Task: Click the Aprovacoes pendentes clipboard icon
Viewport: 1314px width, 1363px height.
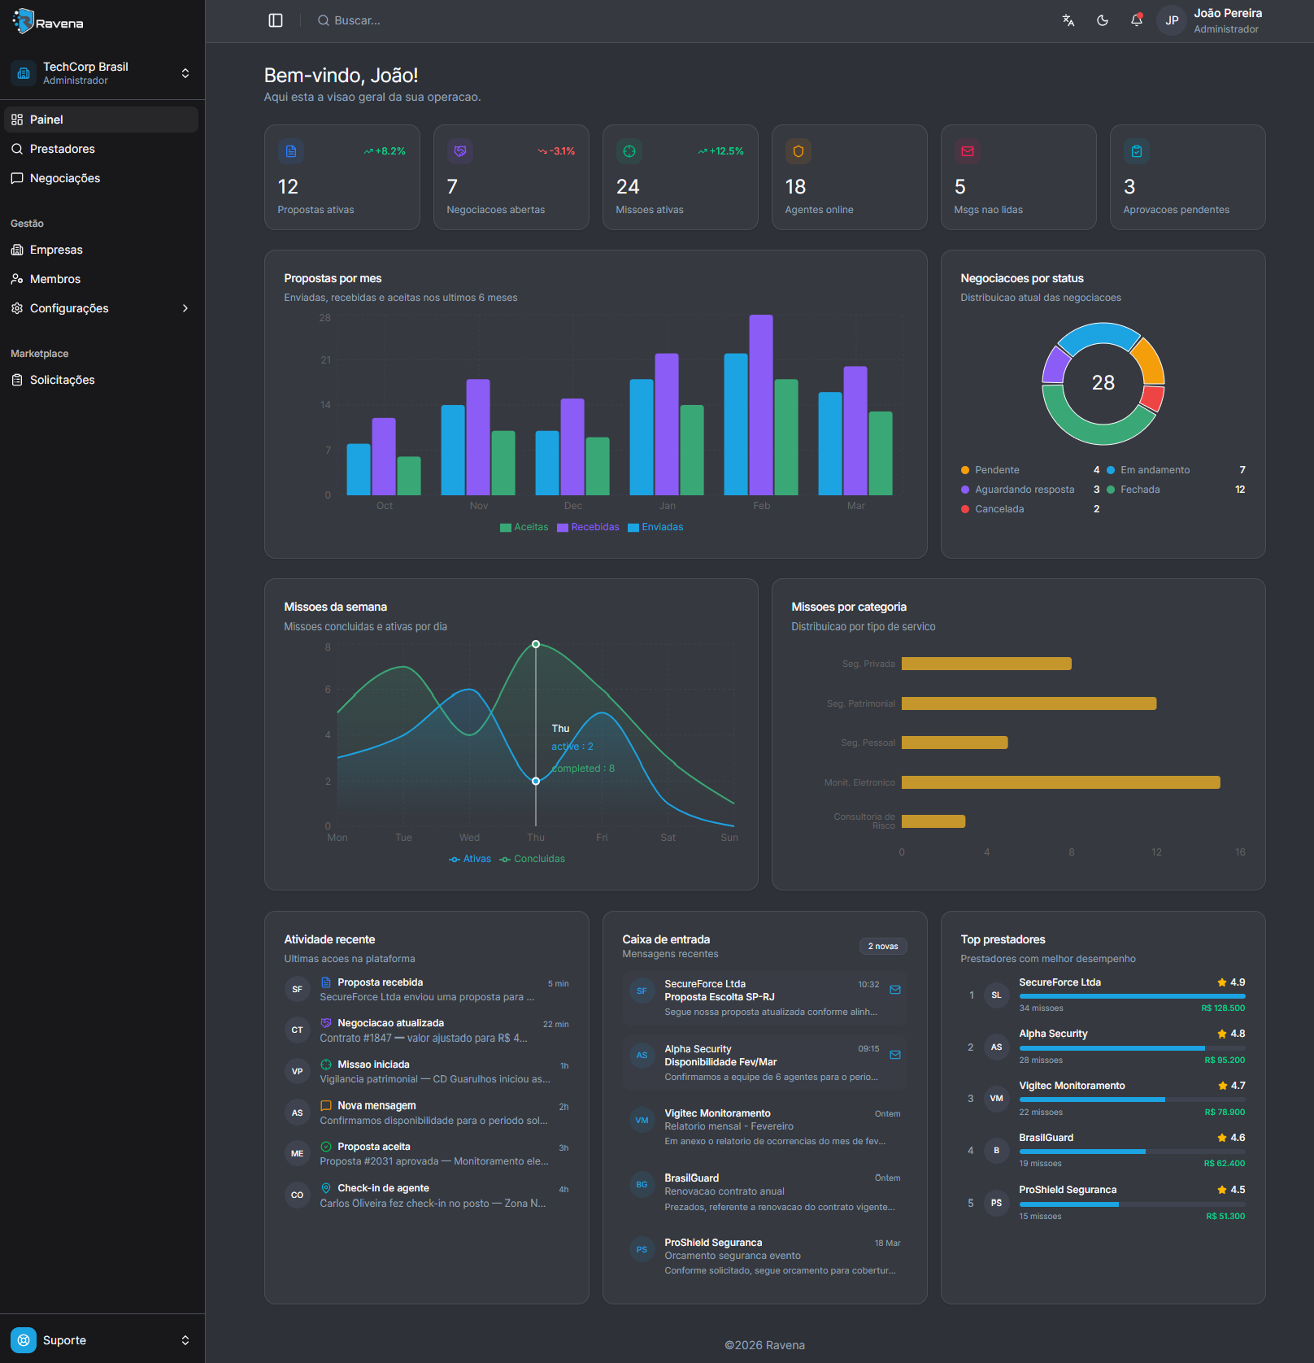Action: [x=1137, y=151]
